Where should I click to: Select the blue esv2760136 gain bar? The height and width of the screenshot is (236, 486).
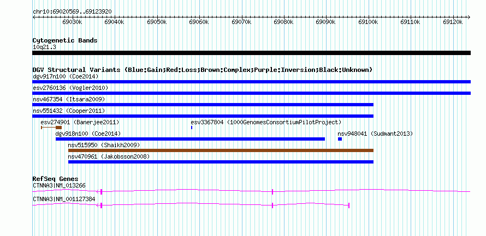pos(251,93)
